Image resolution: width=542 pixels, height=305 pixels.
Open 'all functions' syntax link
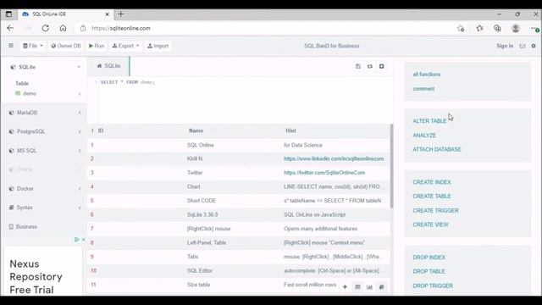point(427,75)
